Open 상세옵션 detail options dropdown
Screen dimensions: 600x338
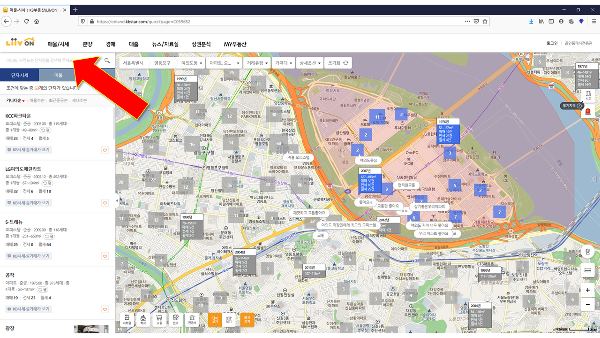[310, 62]
